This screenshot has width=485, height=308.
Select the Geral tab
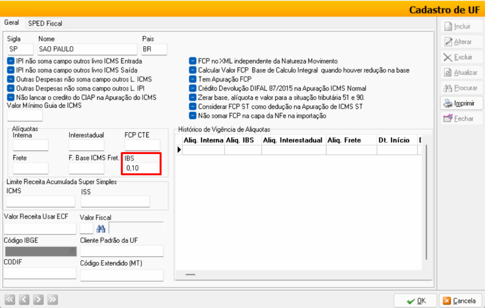(12, 23)
